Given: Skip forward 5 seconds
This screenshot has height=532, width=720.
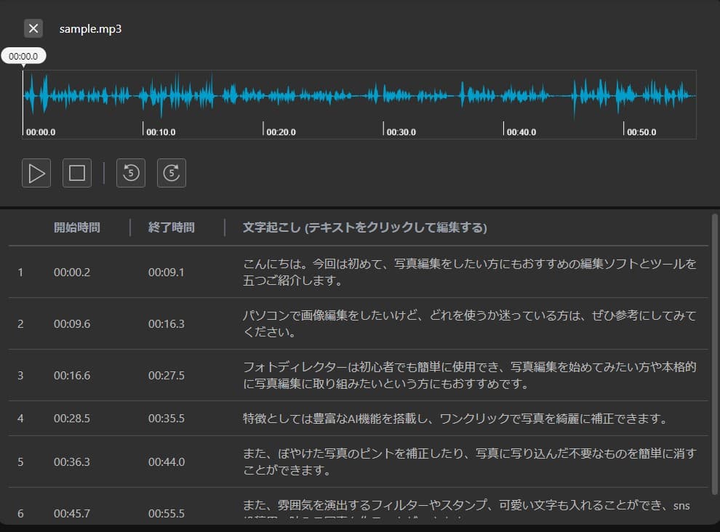Looking at the screenshot, I should (172, 173).
